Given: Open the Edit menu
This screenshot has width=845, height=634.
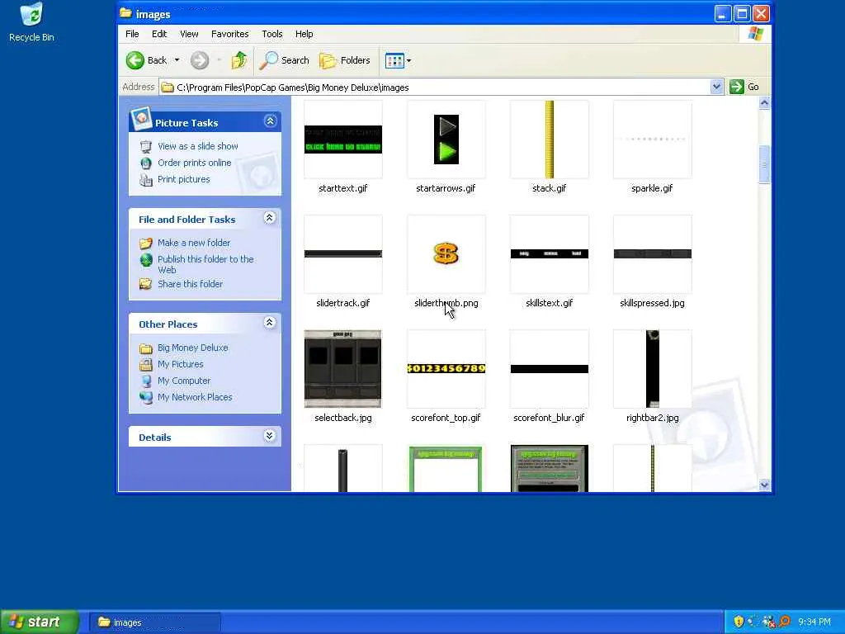Looking at the screenshot, I should [x=159, y=34].
